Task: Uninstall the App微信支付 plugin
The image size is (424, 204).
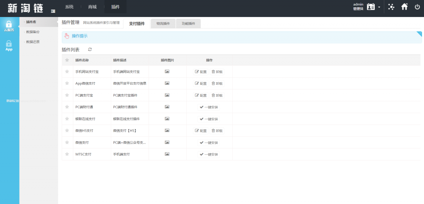Action: pyautogui.click(x=217, y=84)
